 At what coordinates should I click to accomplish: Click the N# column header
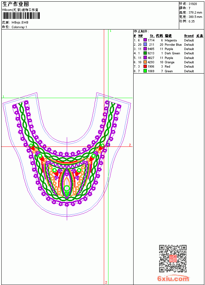141,36
